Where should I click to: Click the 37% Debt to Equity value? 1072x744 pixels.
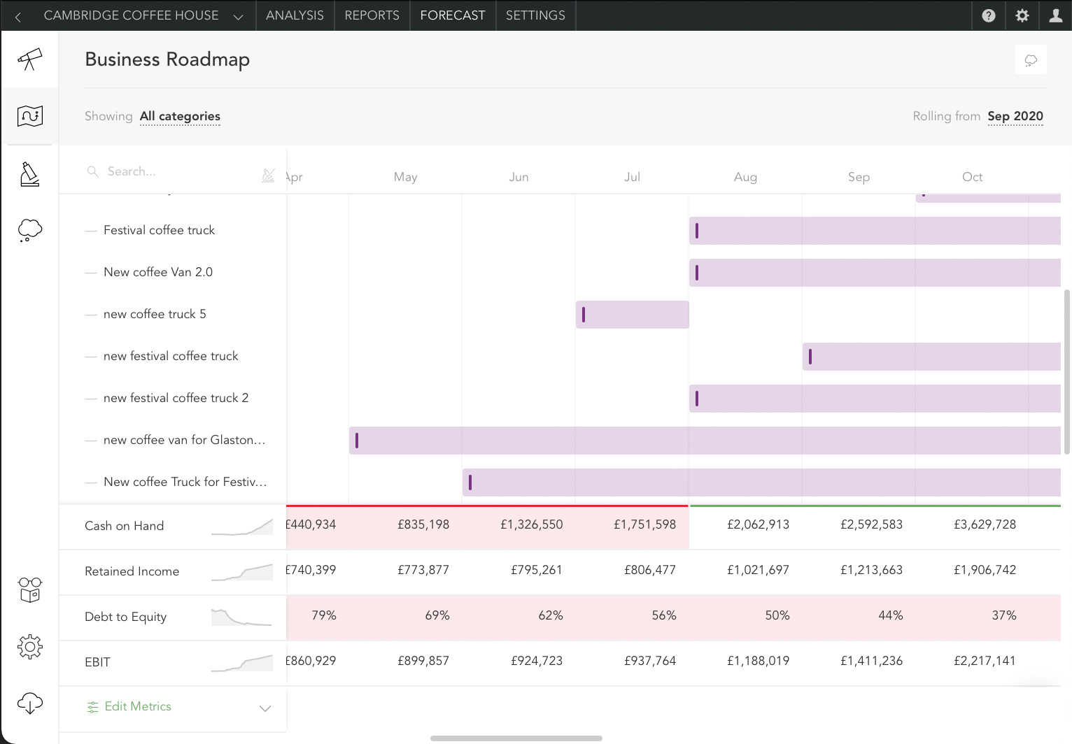click(x=1003, y=615)
